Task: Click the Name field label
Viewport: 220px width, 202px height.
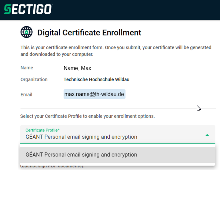Action: [27, 68]
